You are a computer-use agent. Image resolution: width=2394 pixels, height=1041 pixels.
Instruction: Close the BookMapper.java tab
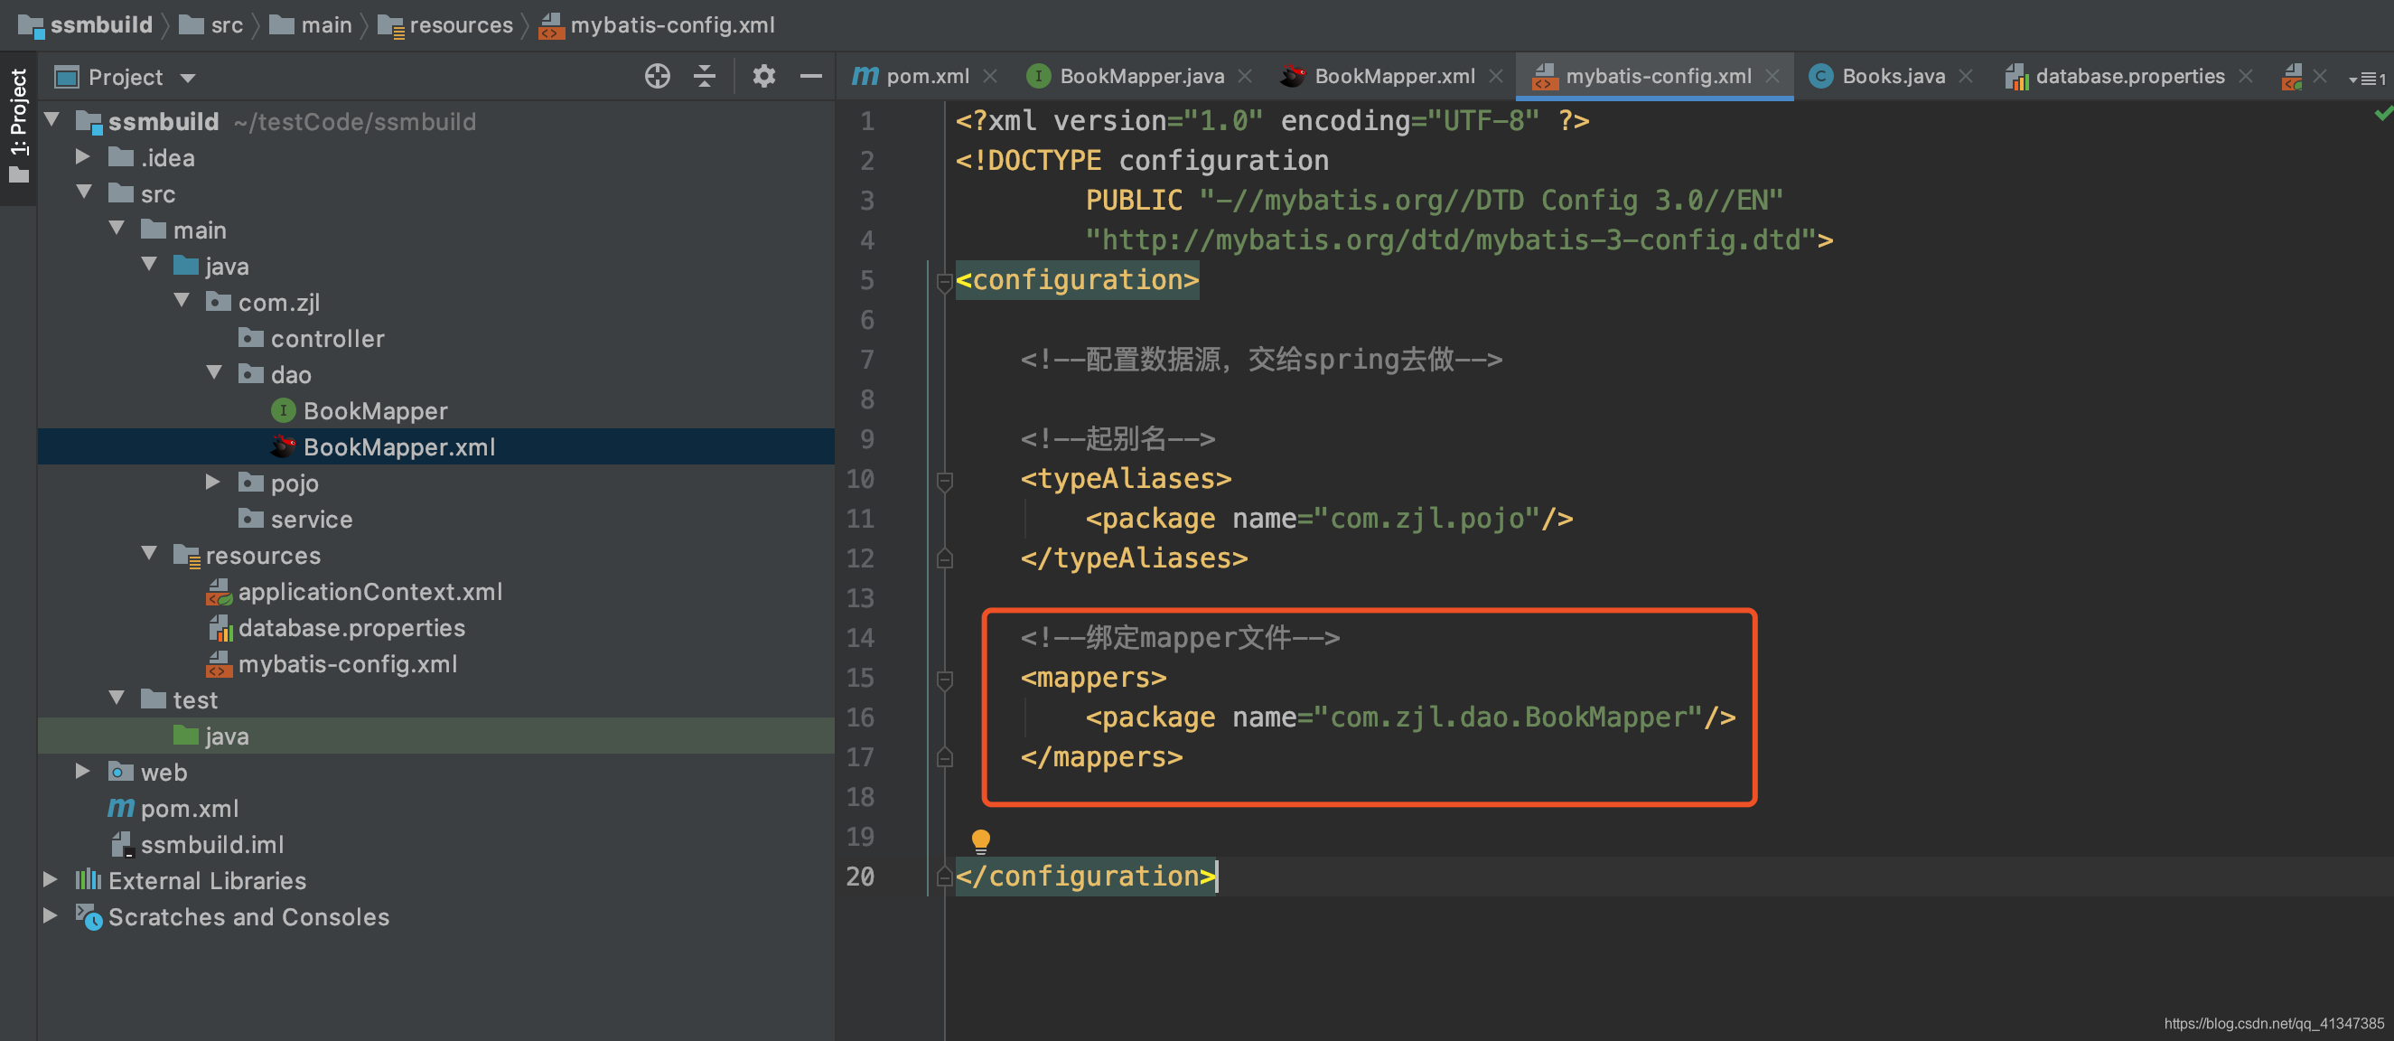pos(1245,76)
